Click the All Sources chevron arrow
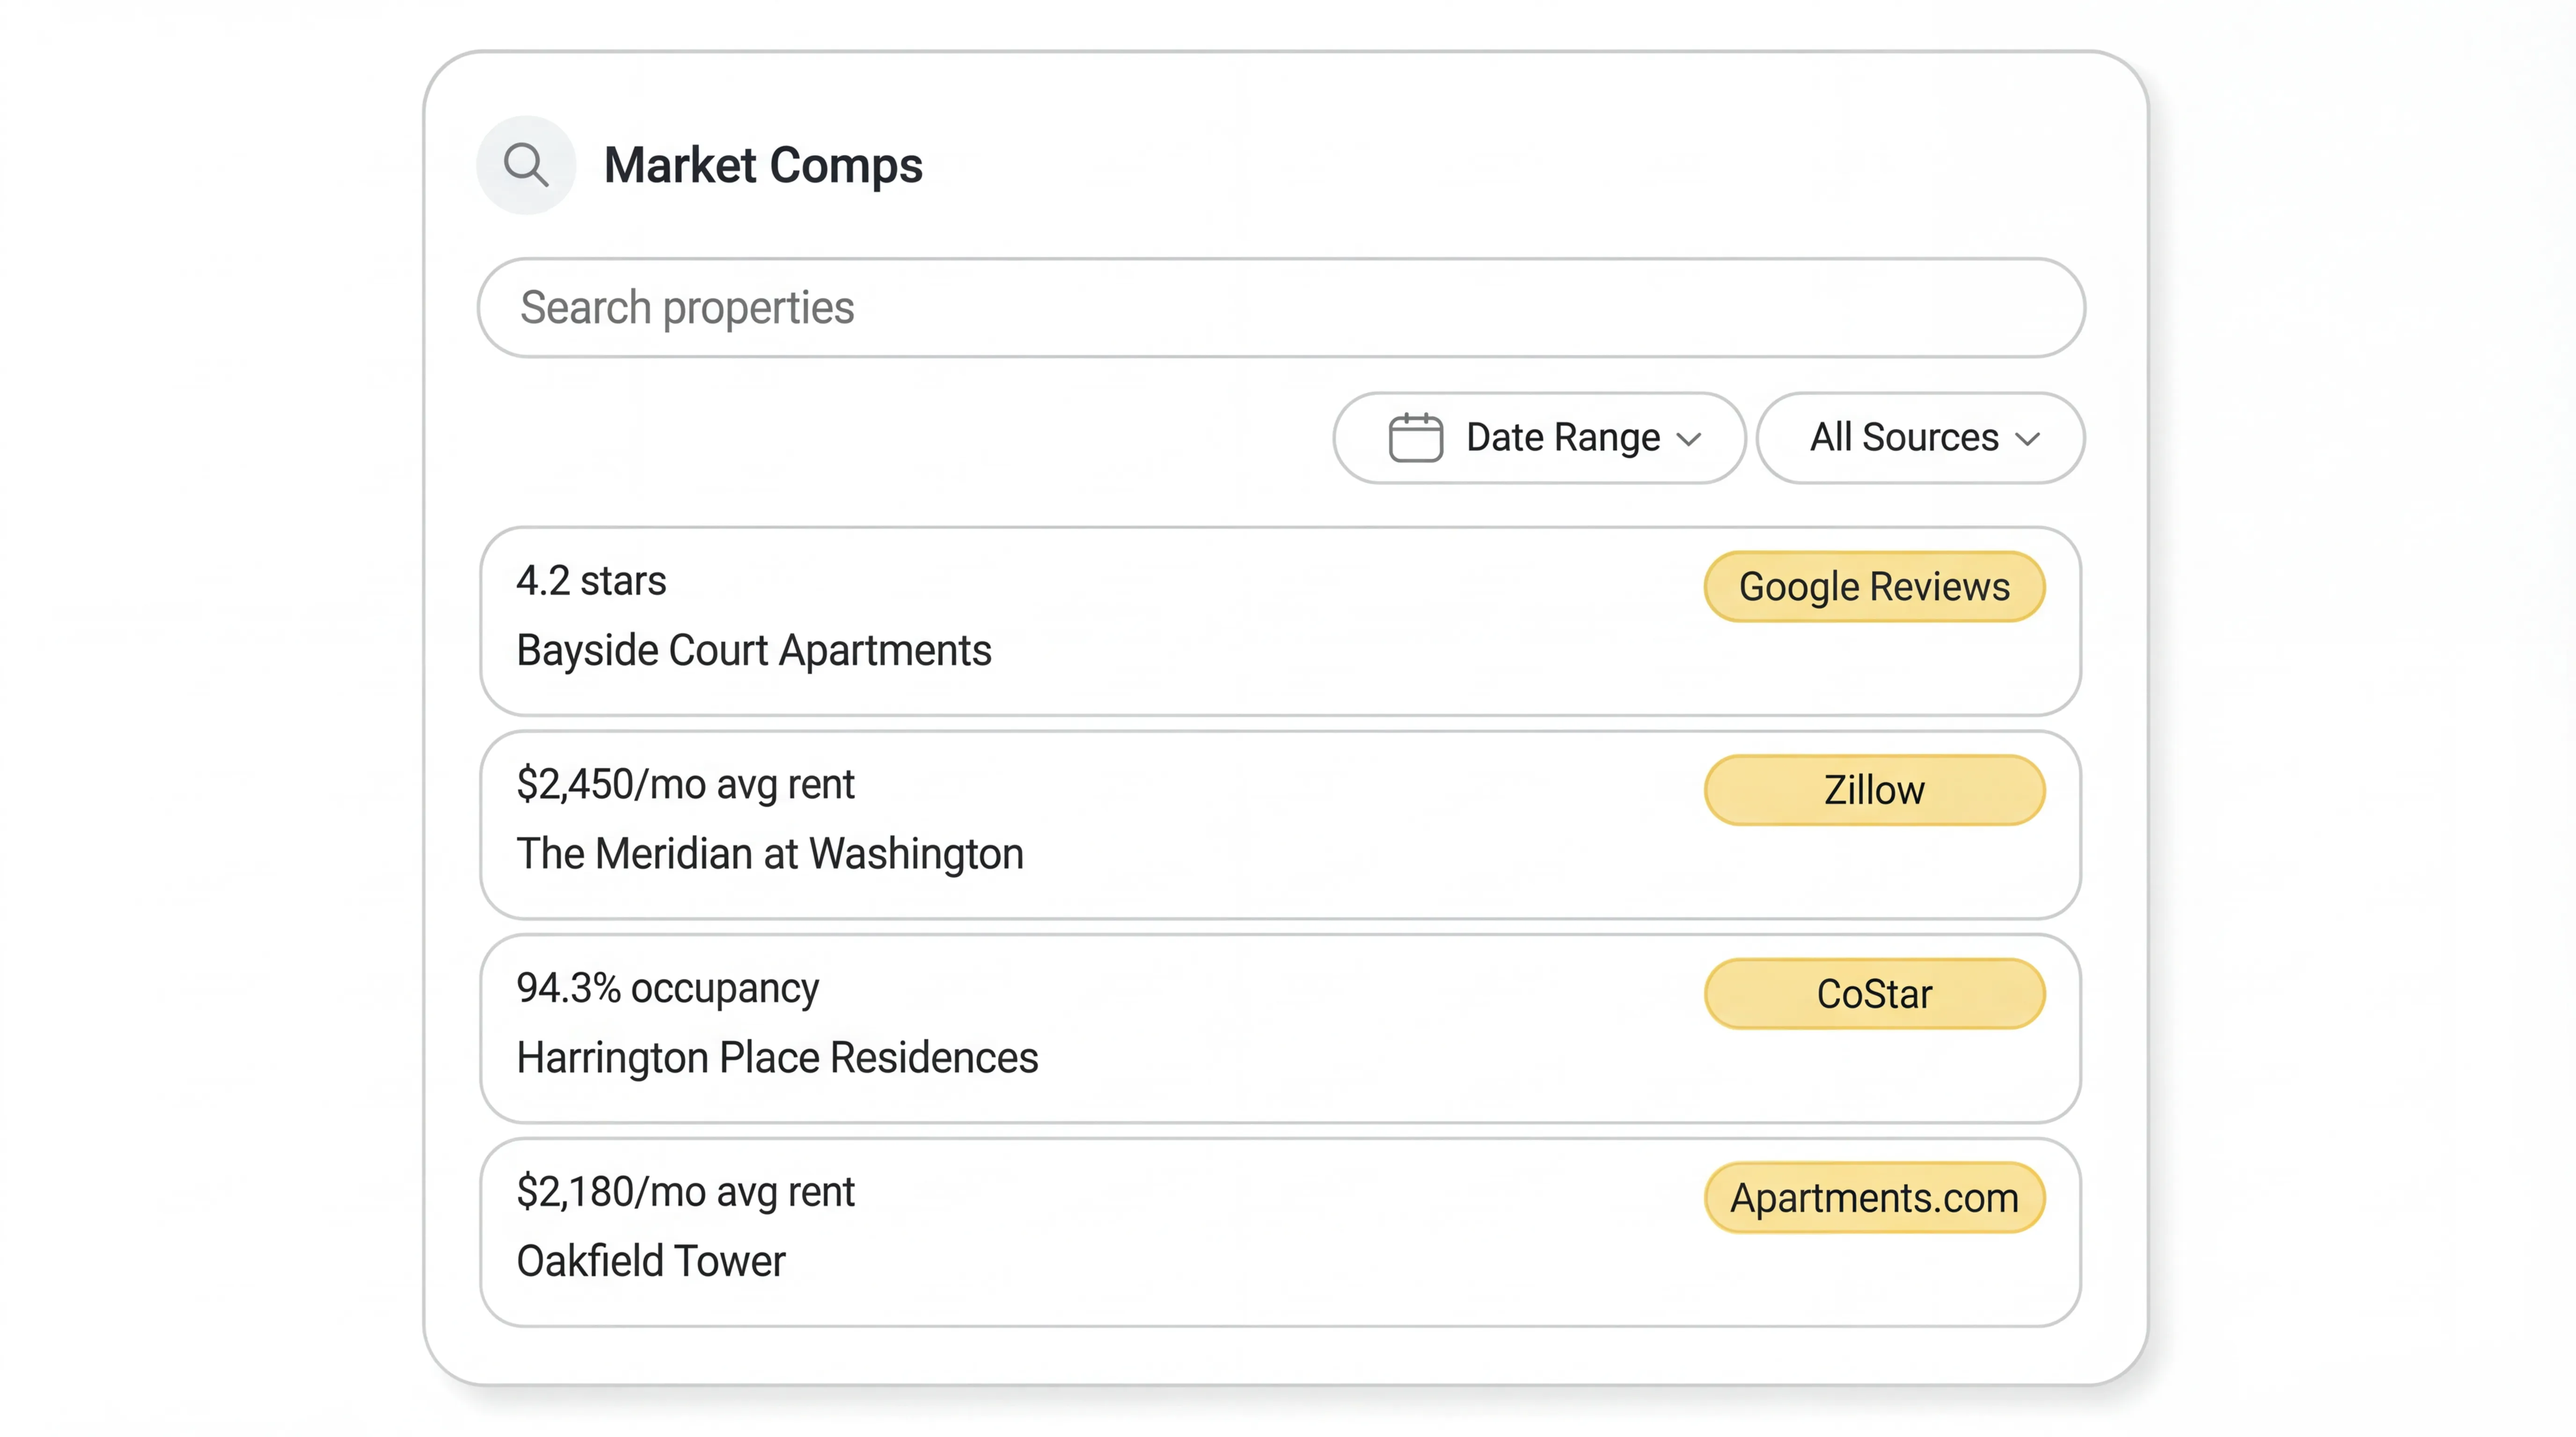2576x1437 pixels. [x=2027, y=440]
